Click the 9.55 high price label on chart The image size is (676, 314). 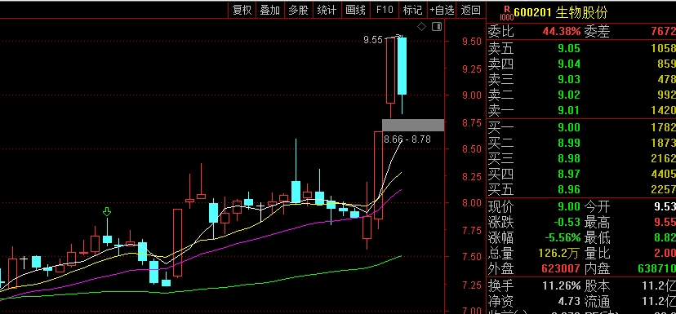point(373,40)
